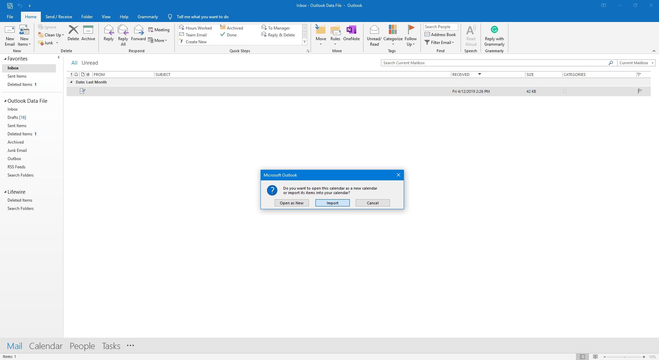Open the Help tab
The image size is (659, 360).
[x=124, y=16]
